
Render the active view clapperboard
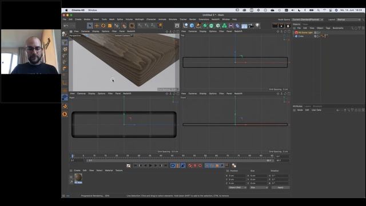click(x=275, y=26)
